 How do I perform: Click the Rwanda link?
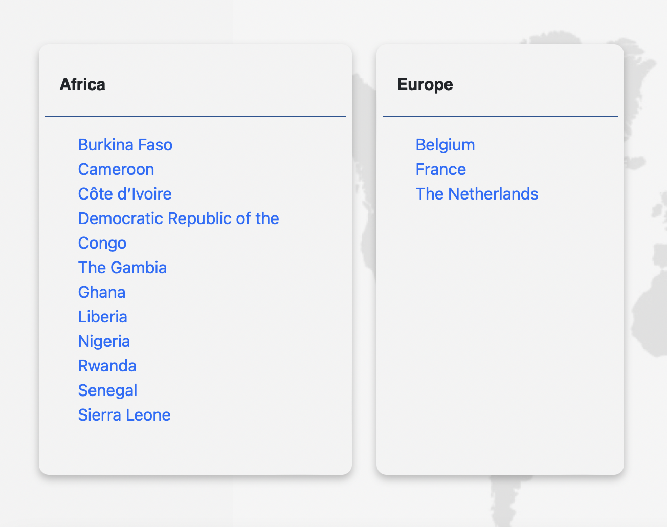pyautogui.click(x=107, y=366)
